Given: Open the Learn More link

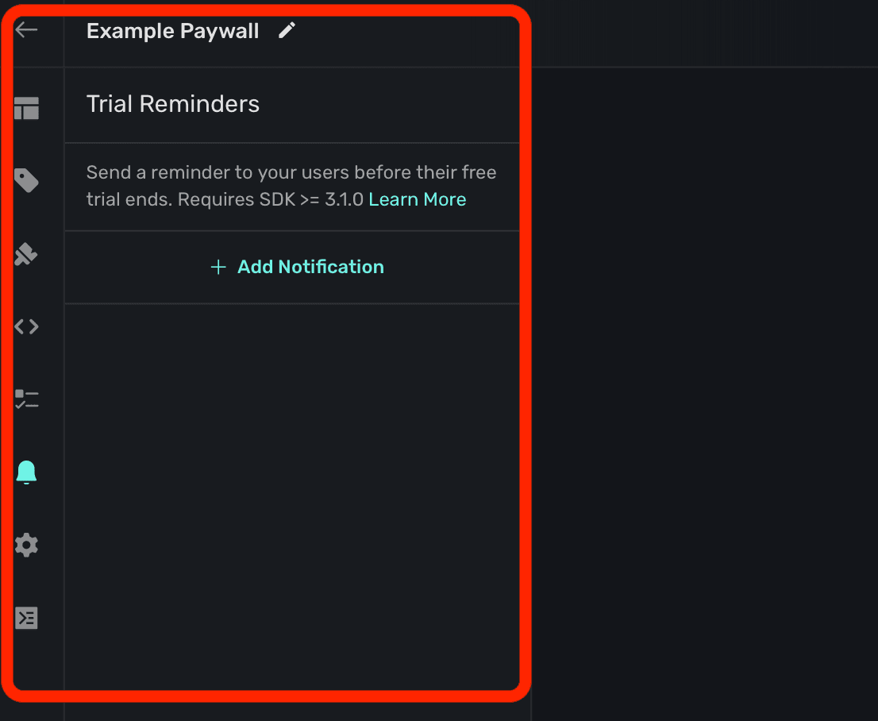Looking at the screenshot, I should pos(418,199).
